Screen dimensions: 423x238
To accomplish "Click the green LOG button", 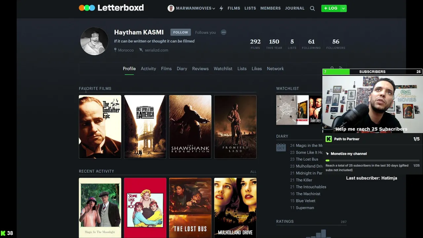I will [x=331, y=8].
